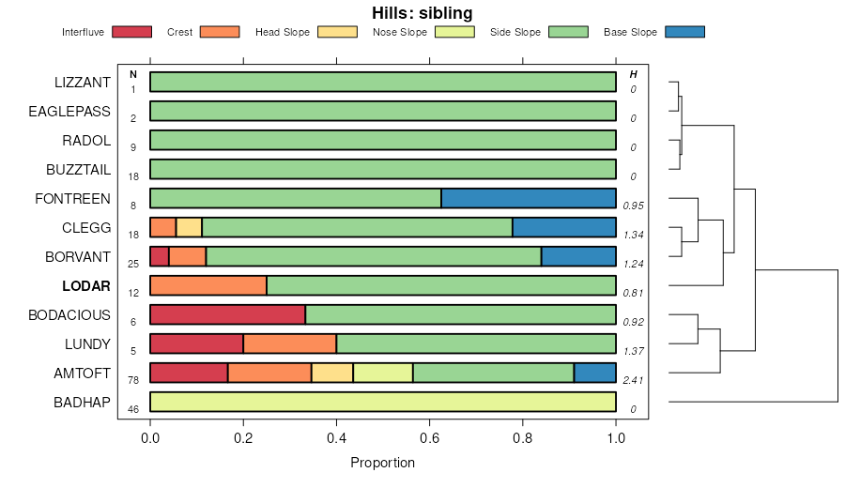This screenshot has height=488, width=845.
Task: Click the AMTOFT entropy value 2.41
Action: [634, 380]
